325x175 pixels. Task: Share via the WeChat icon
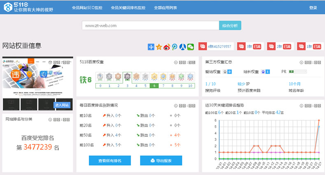tap(190, 47)
